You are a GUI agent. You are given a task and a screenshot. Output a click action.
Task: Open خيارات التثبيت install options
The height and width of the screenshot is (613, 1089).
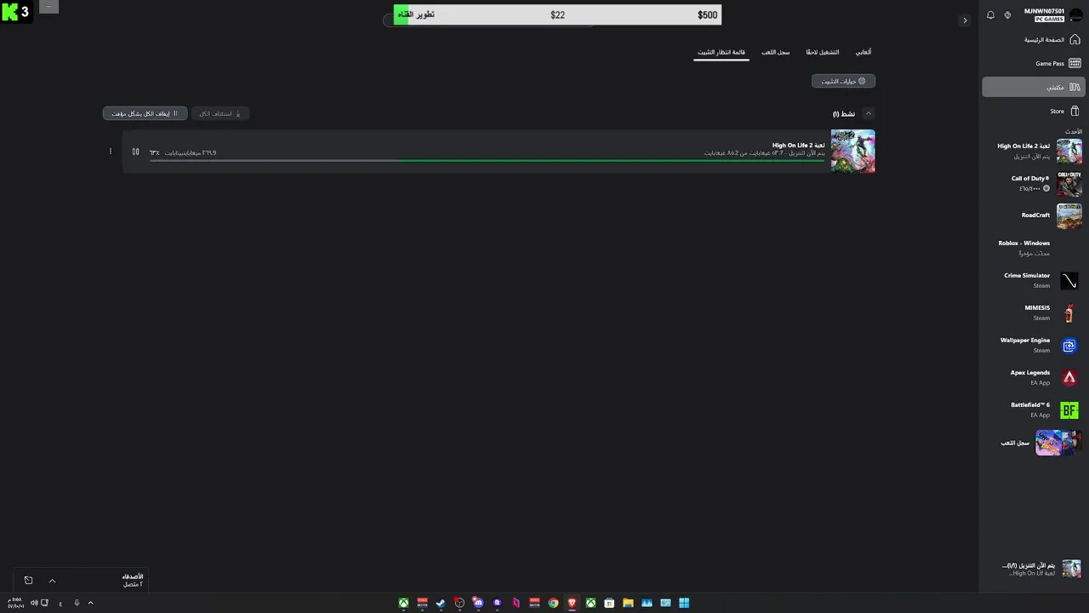[843, 81]
